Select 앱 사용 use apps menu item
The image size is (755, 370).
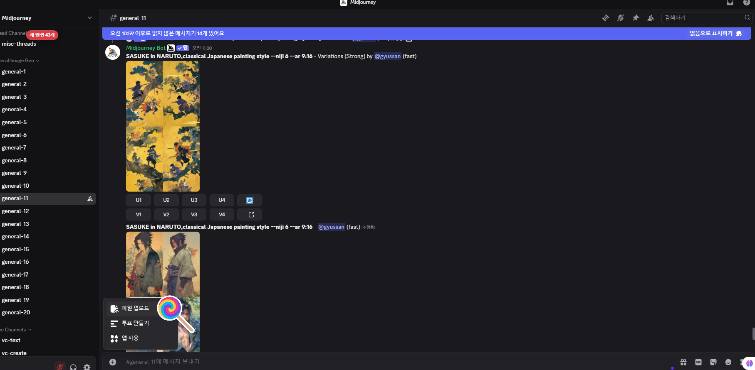click(x=141, y=338)
